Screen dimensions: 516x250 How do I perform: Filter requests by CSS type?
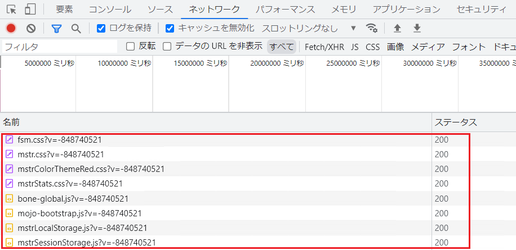(x=372, y=47)
